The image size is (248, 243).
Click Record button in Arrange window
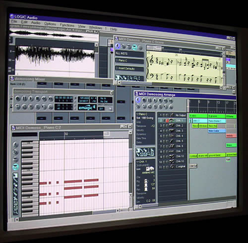[144, 100]
